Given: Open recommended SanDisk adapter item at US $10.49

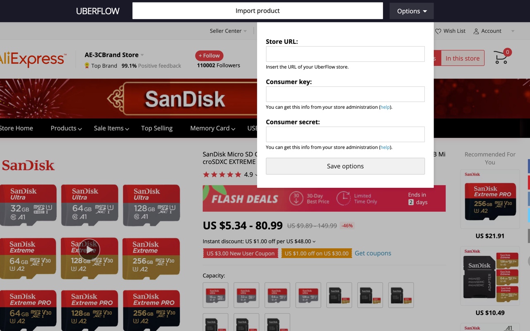Looking at the screenshot, I should (490, 276).
